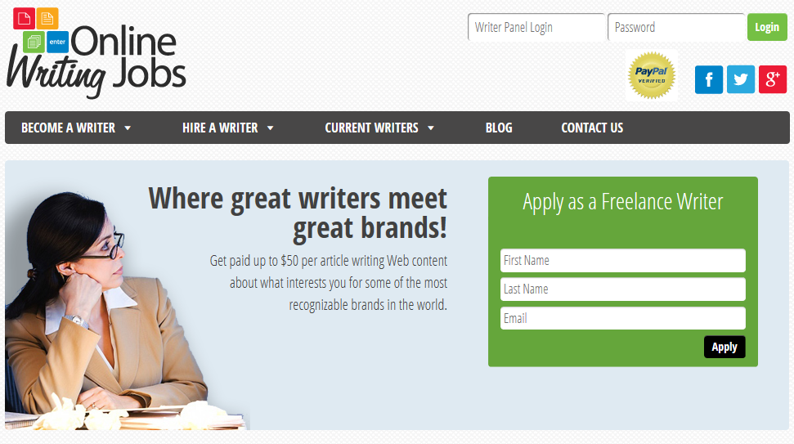Click into the First Name field
The height and width of the screenshot is (444, 794).
coord(622,260)
